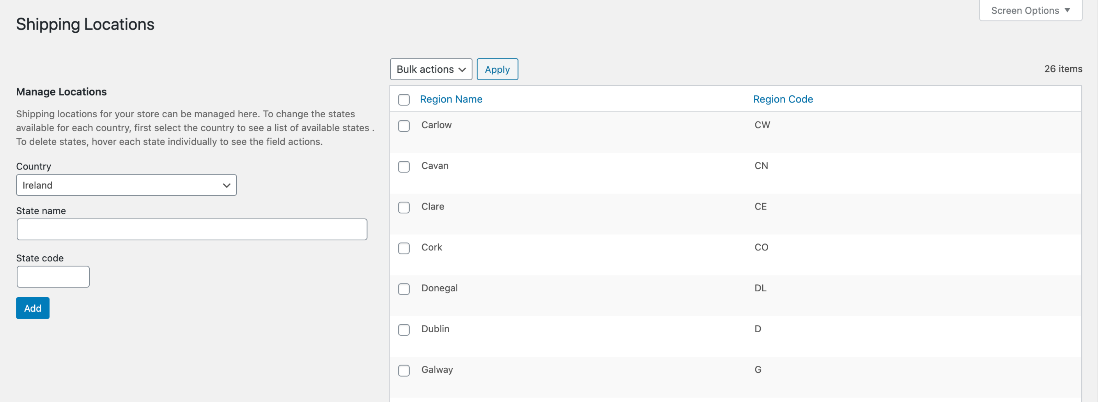Check the Dublin region checkbox

point(404,330)
